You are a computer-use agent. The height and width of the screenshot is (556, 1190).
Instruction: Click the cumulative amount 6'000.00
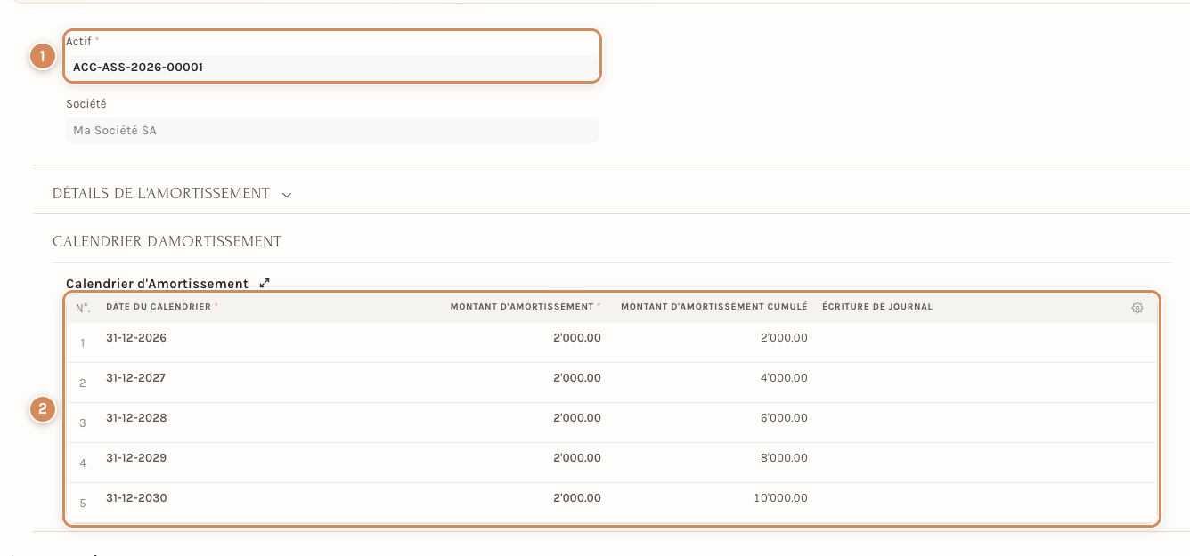pyautogui.click(x=784, y=418)
